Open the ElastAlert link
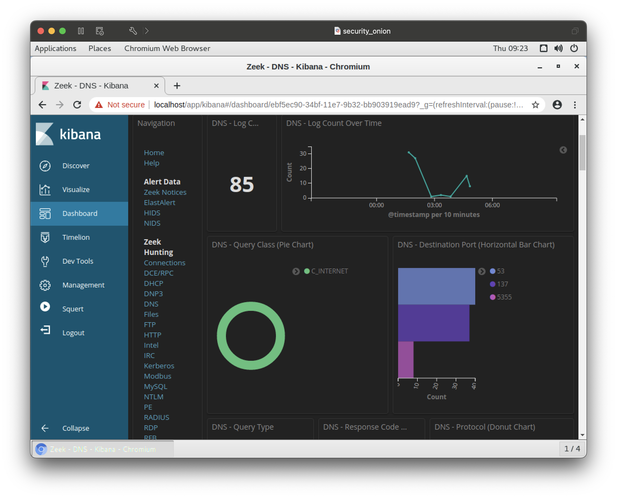This screenshot has width=617, height=498. click(x=159, y=203)
